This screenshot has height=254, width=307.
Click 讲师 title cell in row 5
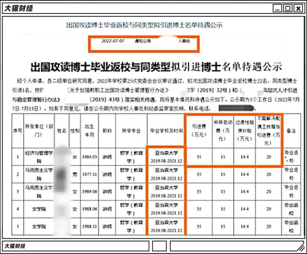point(107,226)
